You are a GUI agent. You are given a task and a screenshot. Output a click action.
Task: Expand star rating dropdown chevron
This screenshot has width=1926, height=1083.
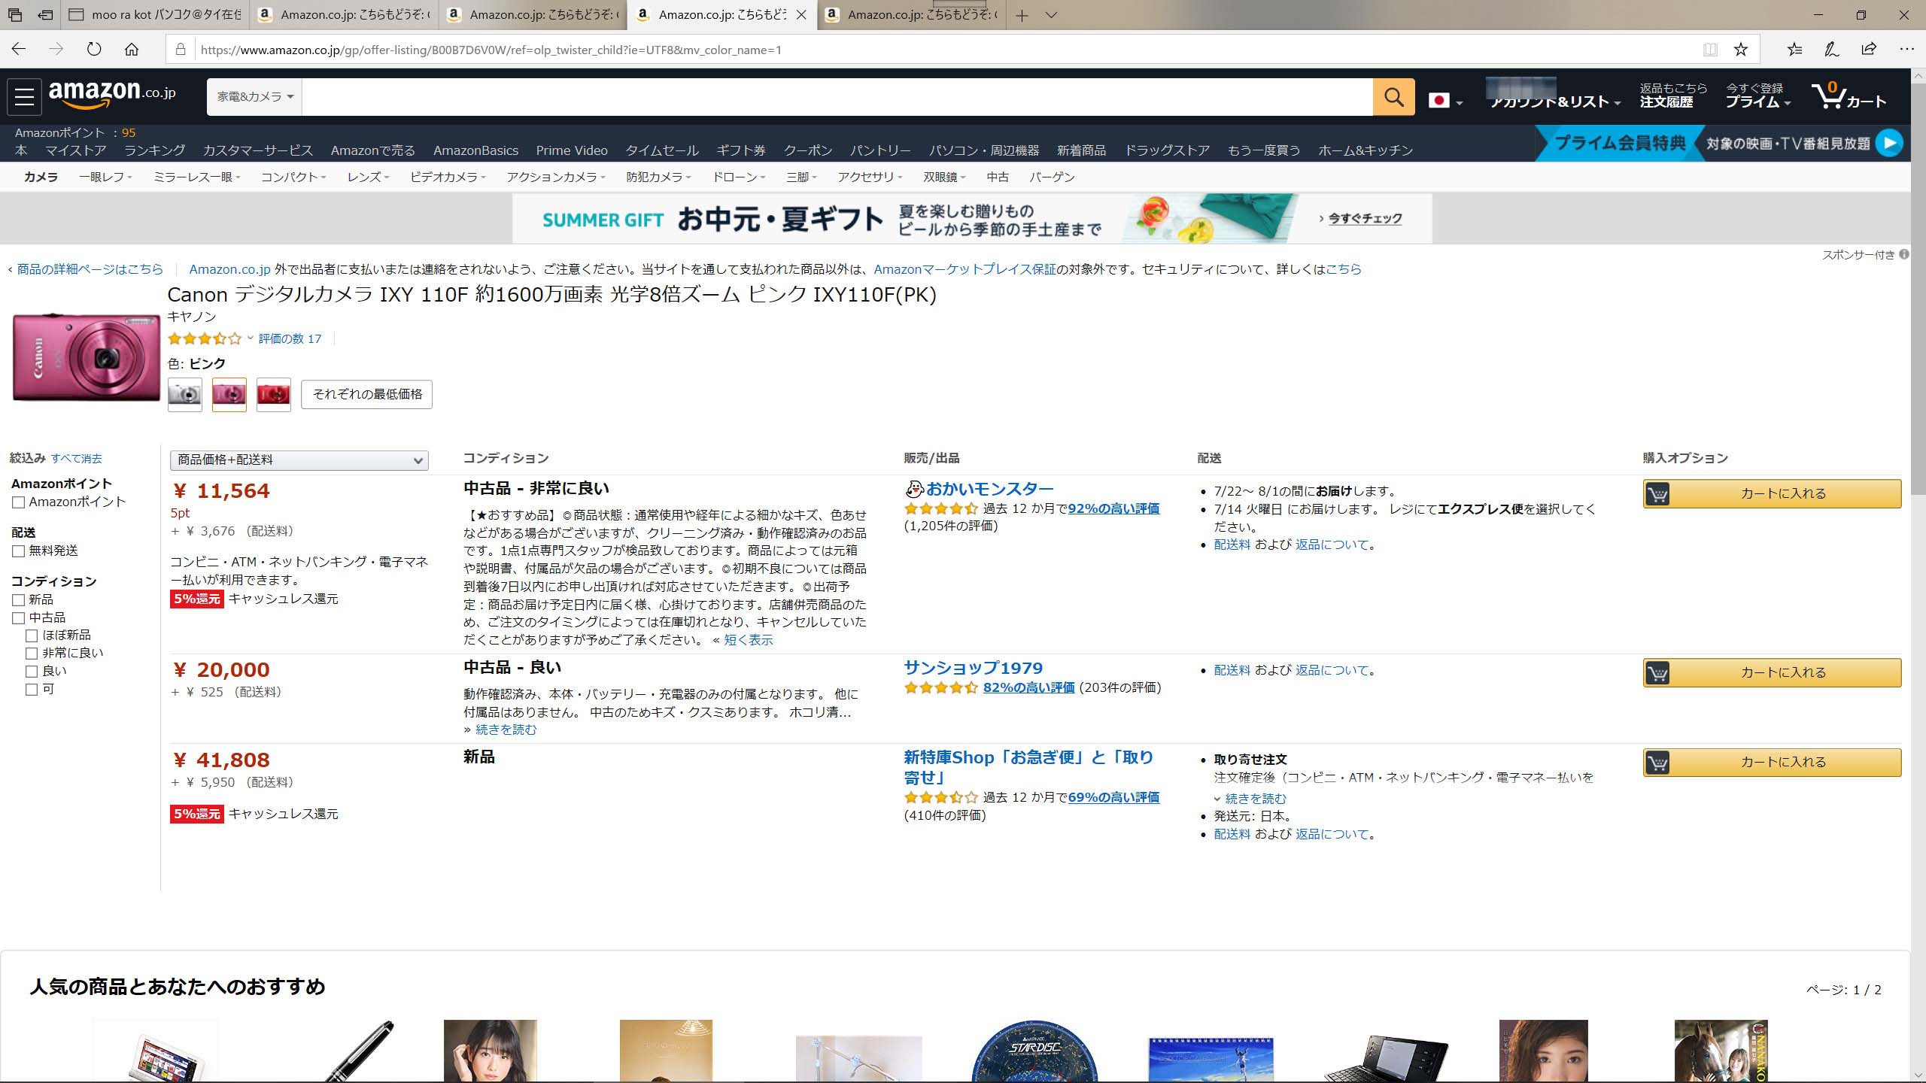pos(251,338)
